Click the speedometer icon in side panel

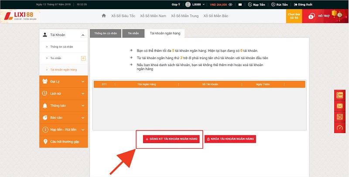pyautogui.click(x=340, y=127)
